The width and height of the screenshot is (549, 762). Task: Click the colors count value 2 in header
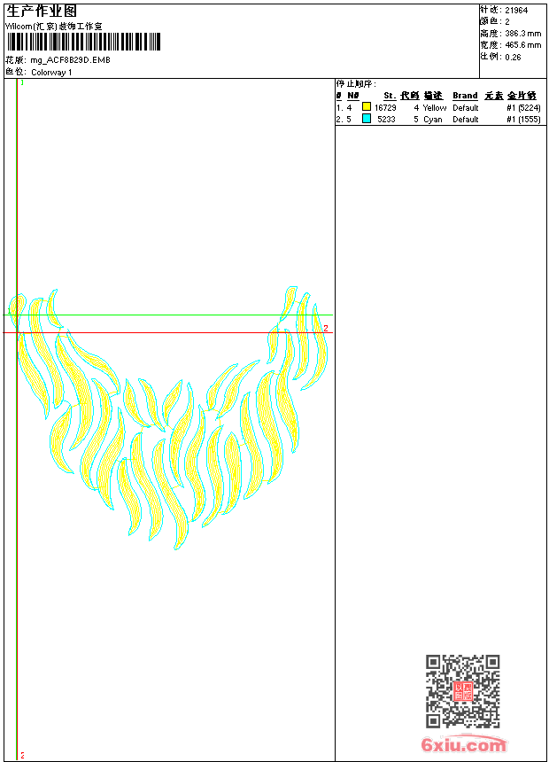[507, 22]
